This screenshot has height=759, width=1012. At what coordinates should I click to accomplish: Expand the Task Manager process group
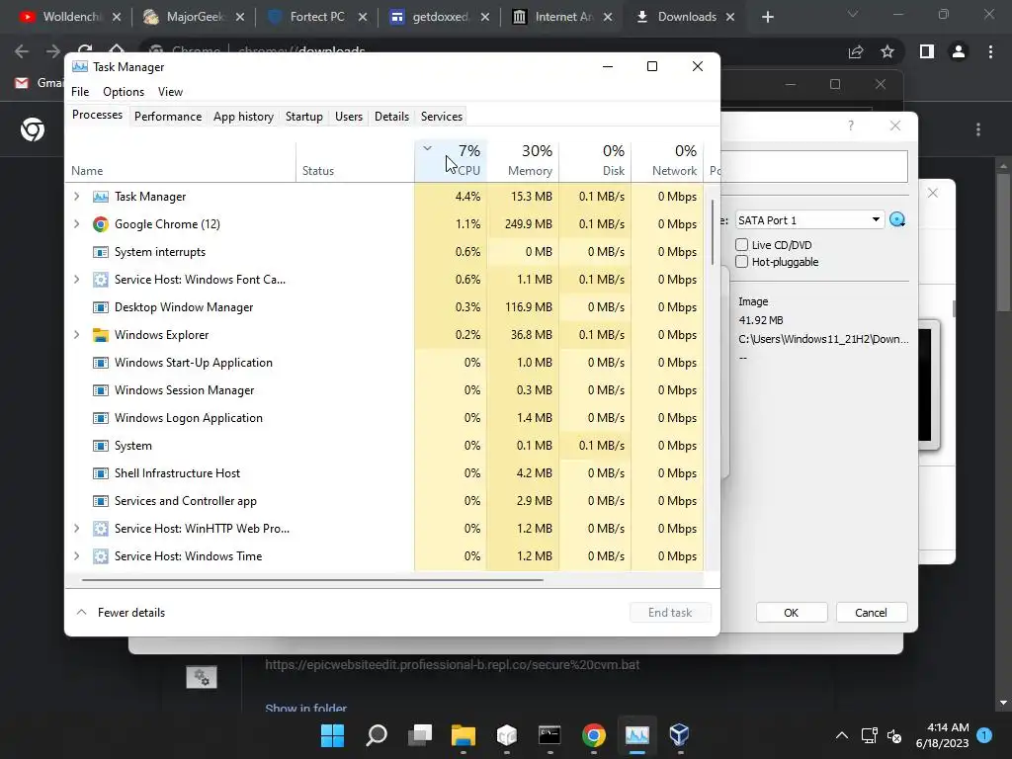coord(77,197)
